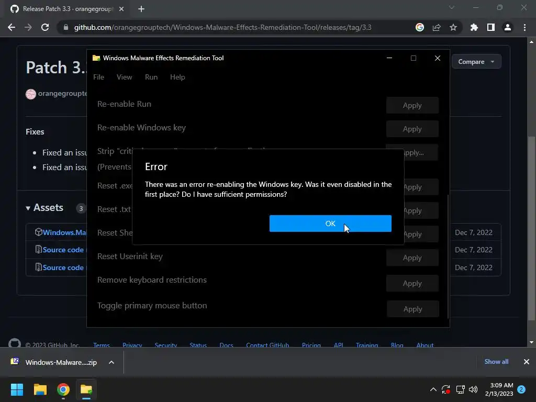
Task: Collapse the Assets section
Action: pos(44,207)
